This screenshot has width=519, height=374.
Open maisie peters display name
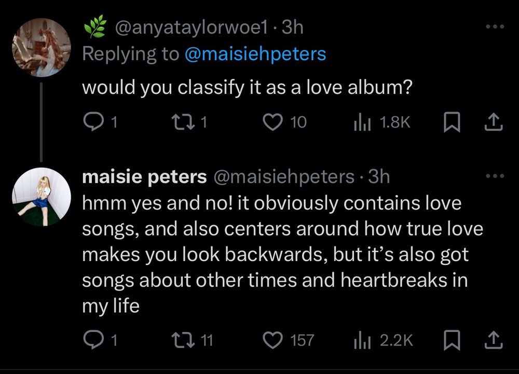(x=144, y=177)
